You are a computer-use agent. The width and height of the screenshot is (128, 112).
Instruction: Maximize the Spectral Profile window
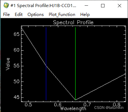[103, 6]
